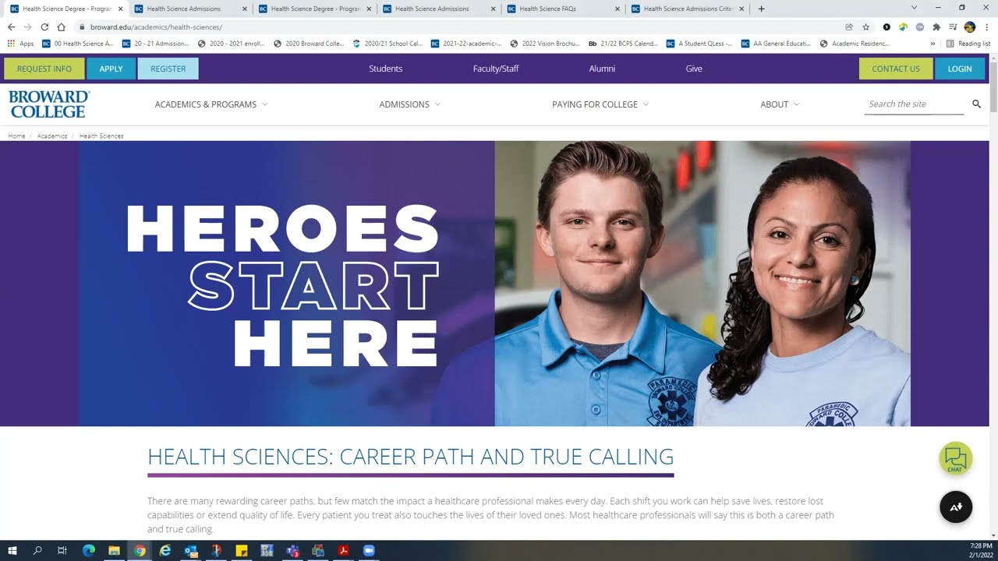The image size is (998, 561).
Task: Open AA General Educati... bookmark
Action: coord(776,44)
